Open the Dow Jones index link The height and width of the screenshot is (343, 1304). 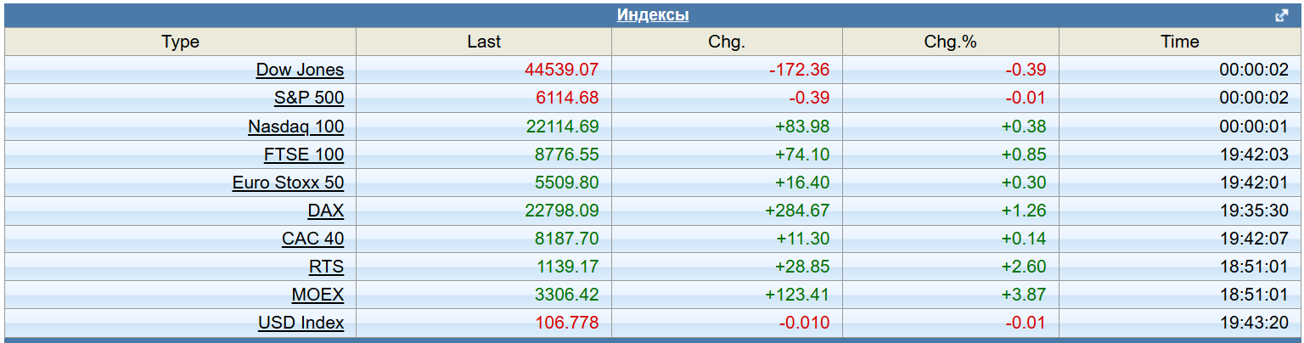300,70
